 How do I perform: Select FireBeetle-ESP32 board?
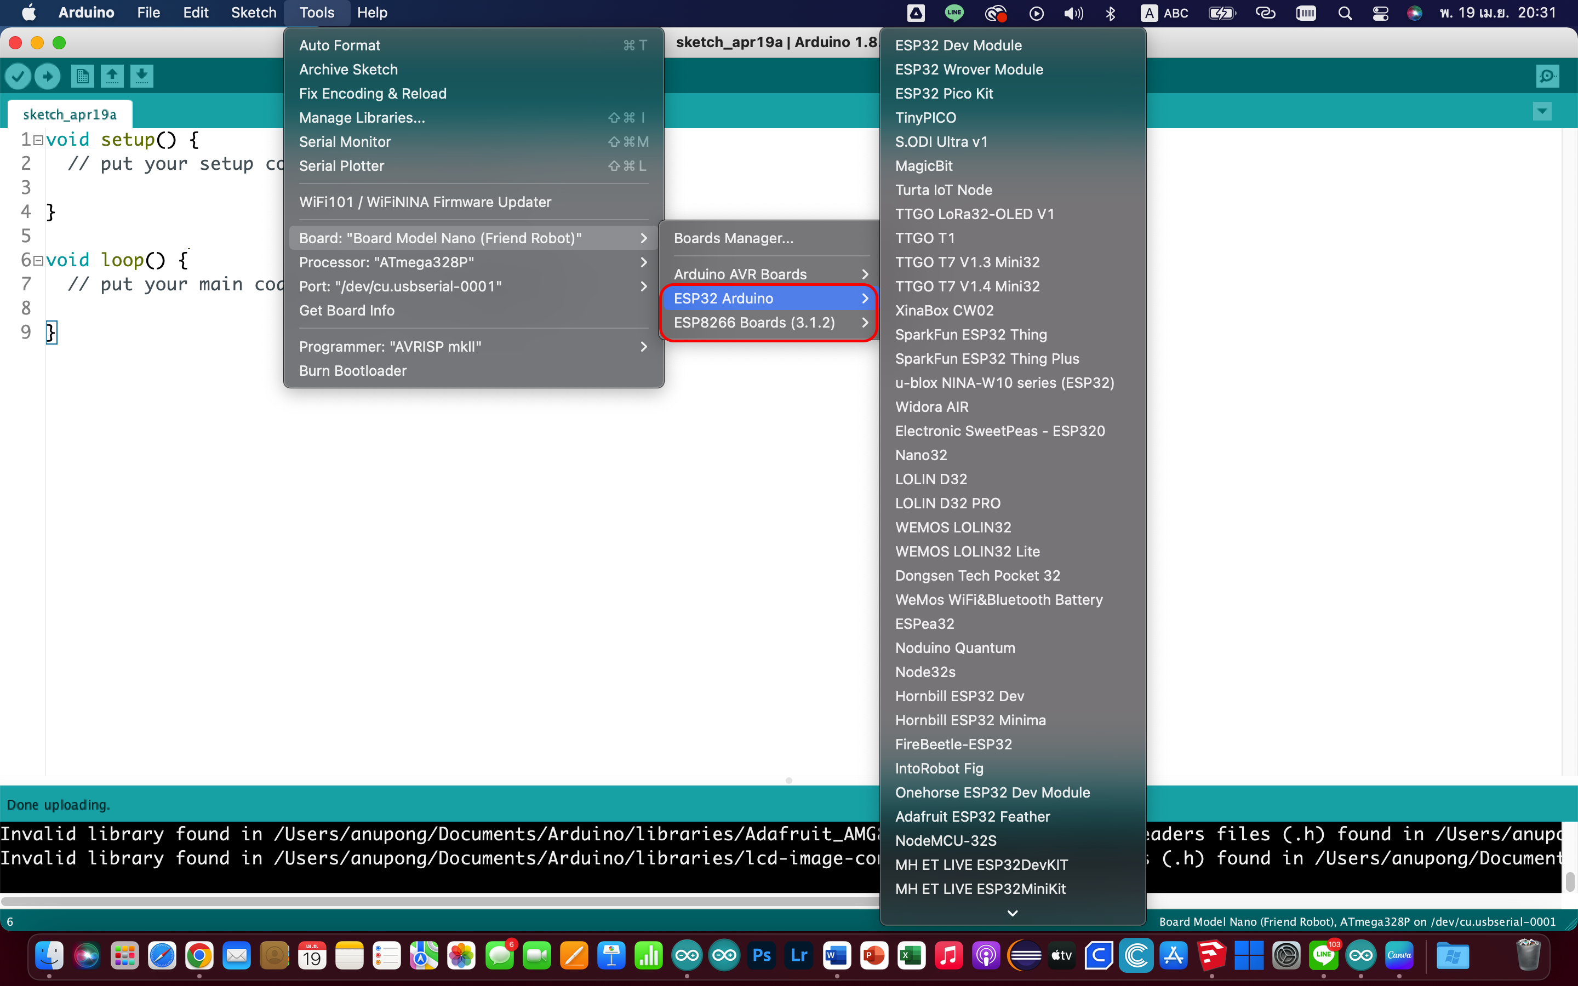point(1012,744)
